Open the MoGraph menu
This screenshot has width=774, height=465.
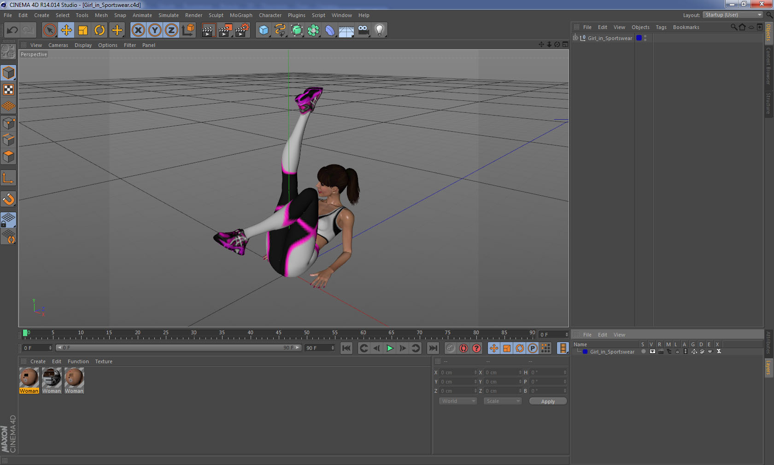pos(241,15)
